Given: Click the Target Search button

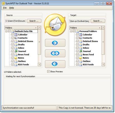Looking at the screenshot, I should click(x=98, y=21).
